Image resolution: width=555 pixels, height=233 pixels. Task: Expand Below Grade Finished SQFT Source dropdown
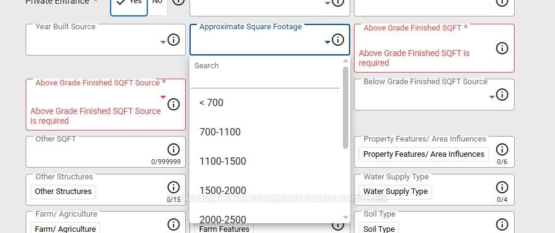(492, 97)
